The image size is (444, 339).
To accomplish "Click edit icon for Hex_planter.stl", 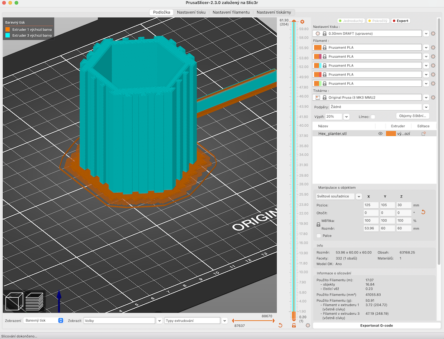I will (x=423, y=134).
